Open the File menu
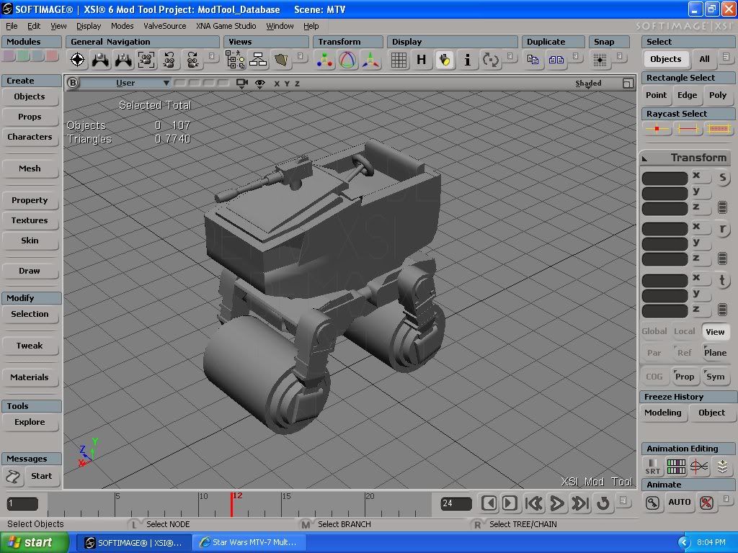The width and height of the screenshot is (738, 553). (x=12, y=26)
